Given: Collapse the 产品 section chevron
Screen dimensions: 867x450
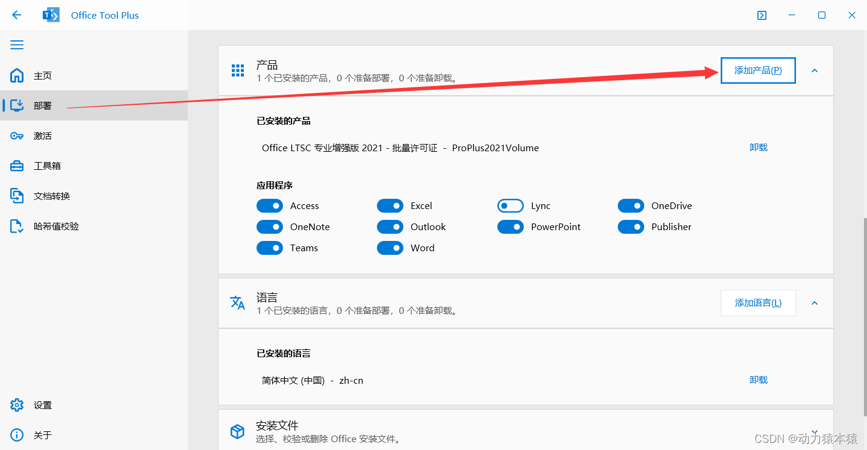Looking at the screenshot, I should click(x=815, y=70).
